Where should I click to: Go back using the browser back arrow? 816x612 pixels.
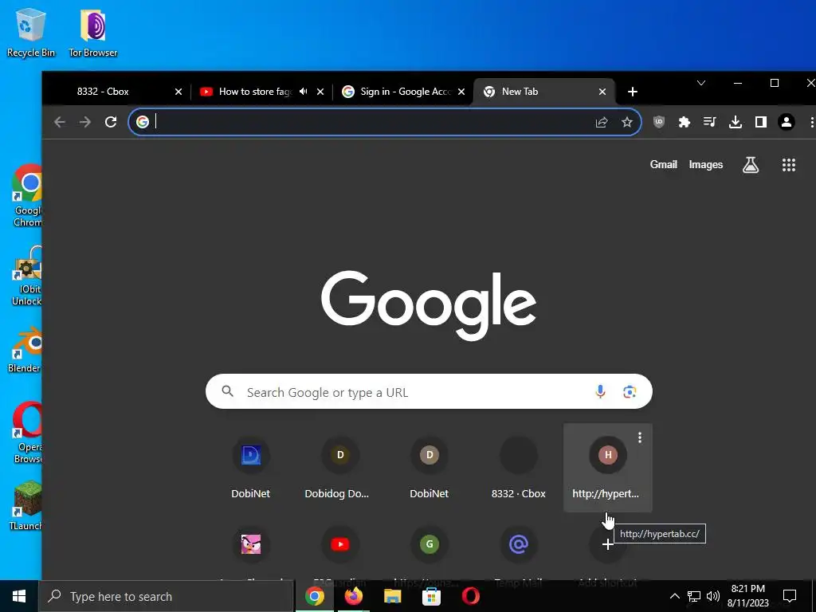tap(60, 122)
